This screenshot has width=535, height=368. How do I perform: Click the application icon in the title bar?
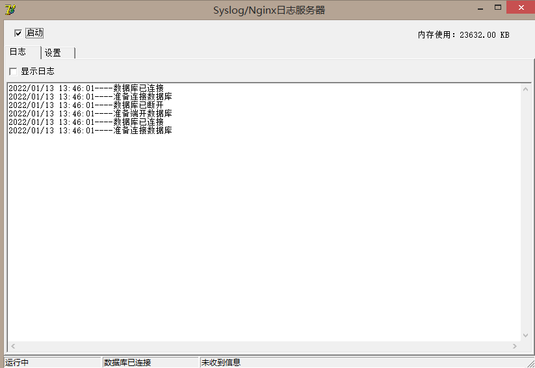click(x=10, y=10)
